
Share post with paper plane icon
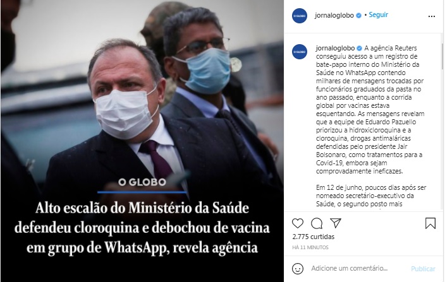[x=336, y=223]
